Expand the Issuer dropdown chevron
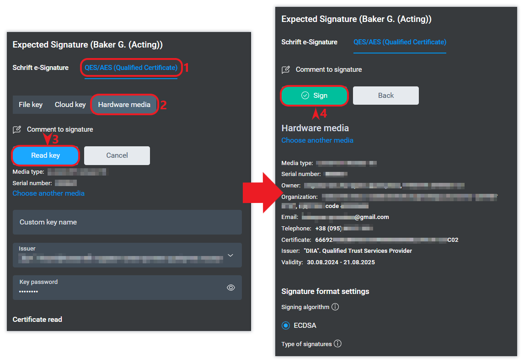The width and height of the screenshot is (524, 363). coord(230,255)
